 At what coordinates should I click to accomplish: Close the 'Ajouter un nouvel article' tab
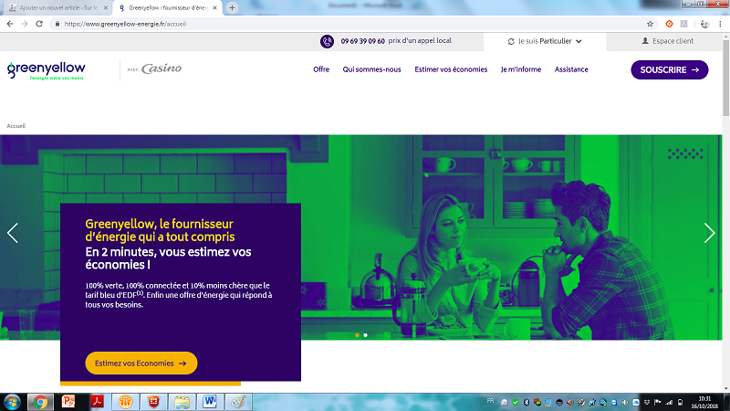click(106, 8)
